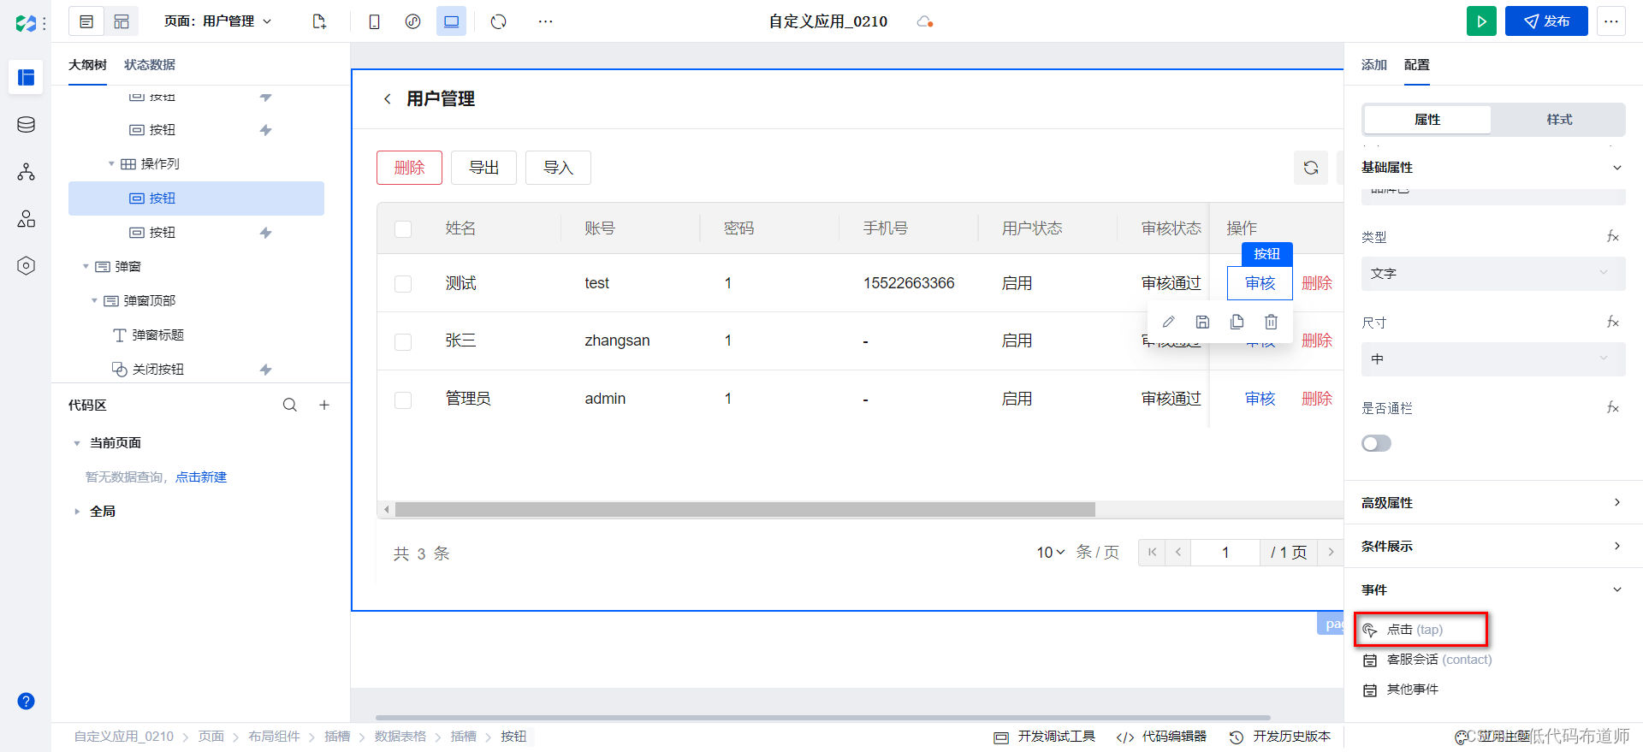The image size is (1643, 752).
Task: Toggle the 是否通栏 switch
Action: [1376, 443]
